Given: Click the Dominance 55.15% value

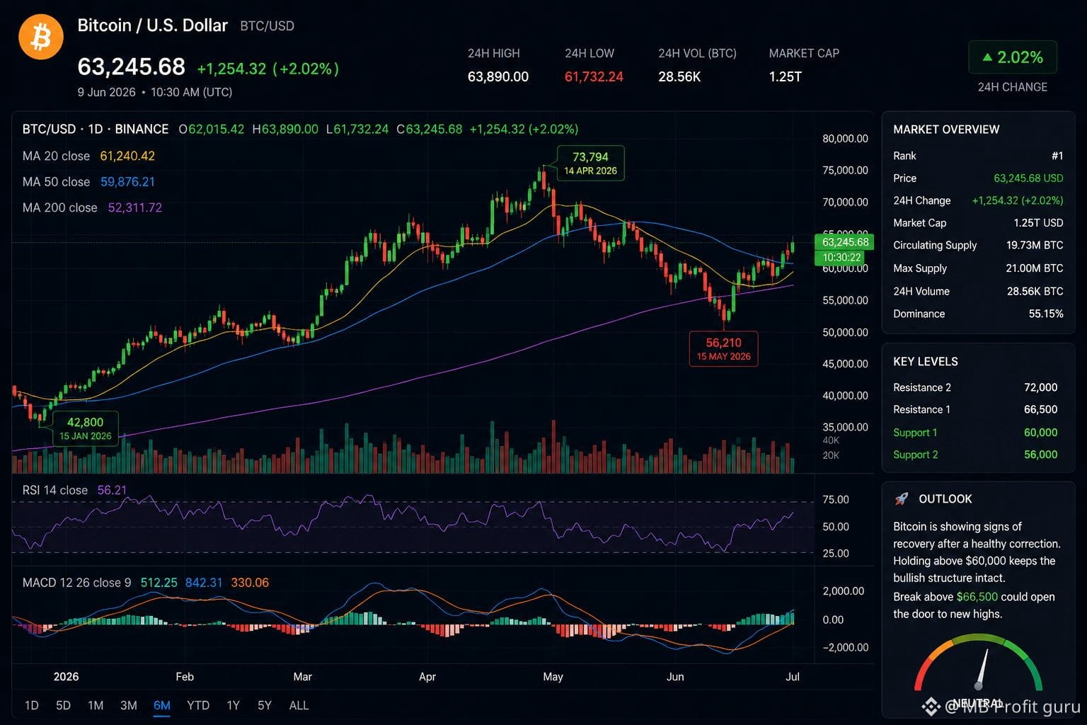Looking at the screenshot, I should click(x=1046, y=314).
